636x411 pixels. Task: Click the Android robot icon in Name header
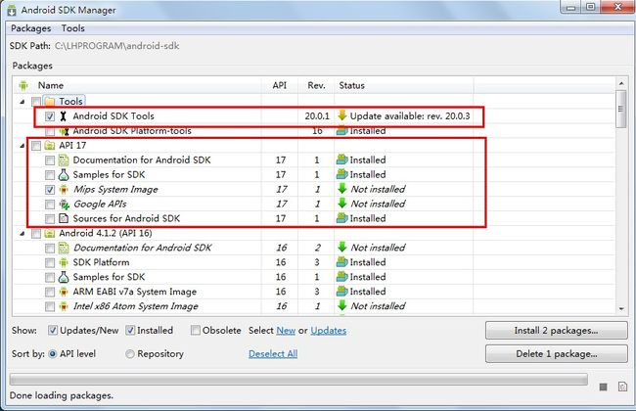click(23, 85)
